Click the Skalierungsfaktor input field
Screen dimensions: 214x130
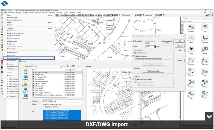(150, 43)
